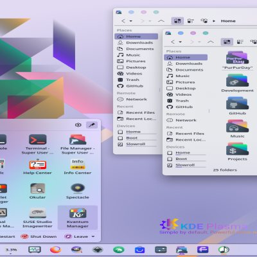Go up one level in back Dolphin window
The width and height of the screenshot is (257, 257).
(161, 21)
